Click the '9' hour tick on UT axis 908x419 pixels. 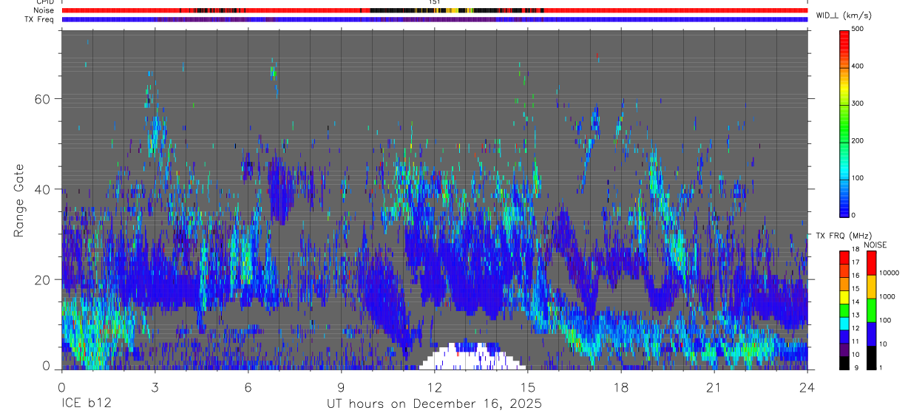[341, 387]
